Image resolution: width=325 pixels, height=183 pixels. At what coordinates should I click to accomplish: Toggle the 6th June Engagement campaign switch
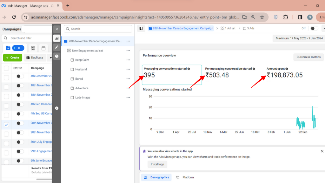pos(20,161)
